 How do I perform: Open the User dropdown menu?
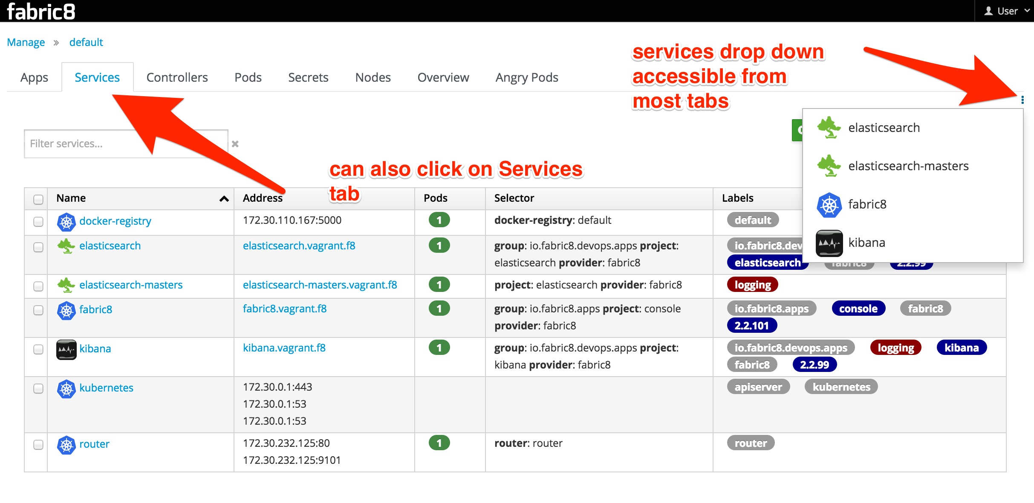point(1007,11)
